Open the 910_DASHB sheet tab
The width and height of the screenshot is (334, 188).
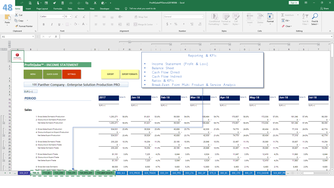(263, 173)
